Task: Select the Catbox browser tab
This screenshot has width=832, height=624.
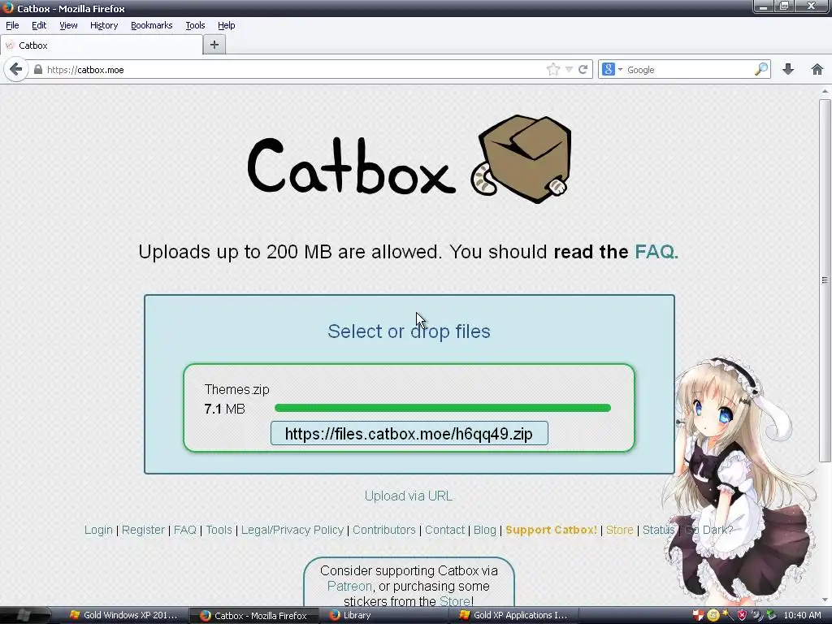Action: point(102,45)
